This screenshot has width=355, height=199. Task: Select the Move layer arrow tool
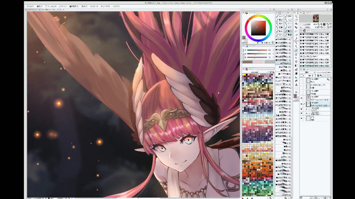tap(296, 27)
